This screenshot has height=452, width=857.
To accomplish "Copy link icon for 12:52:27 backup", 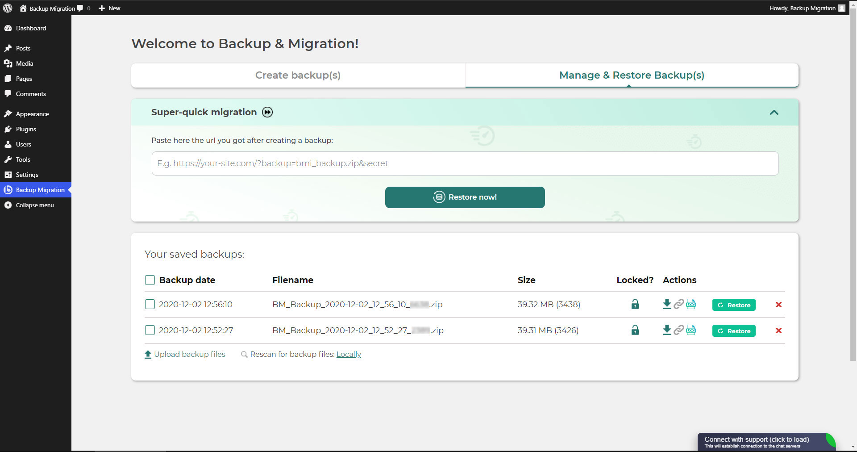I will 679,330.
